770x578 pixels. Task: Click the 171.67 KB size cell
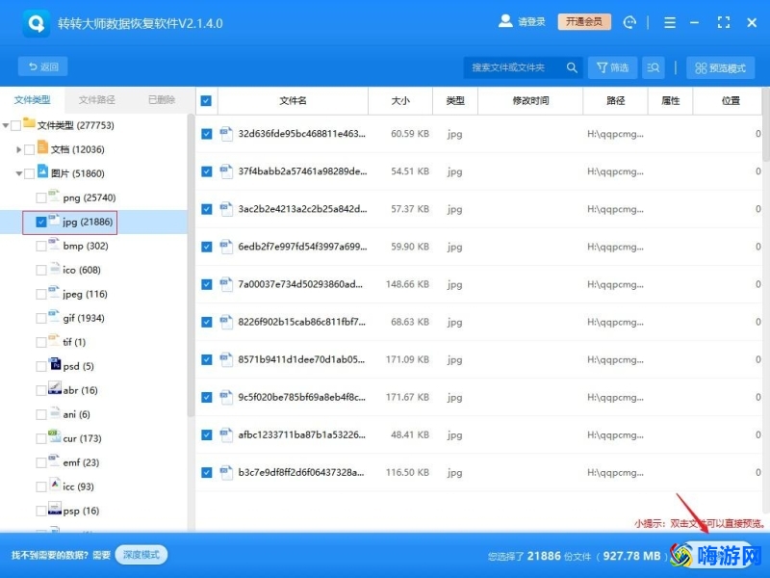pos(407,397)
